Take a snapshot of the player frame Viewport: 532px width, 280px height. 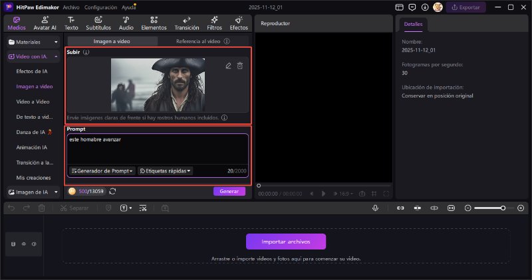(362, 194)
